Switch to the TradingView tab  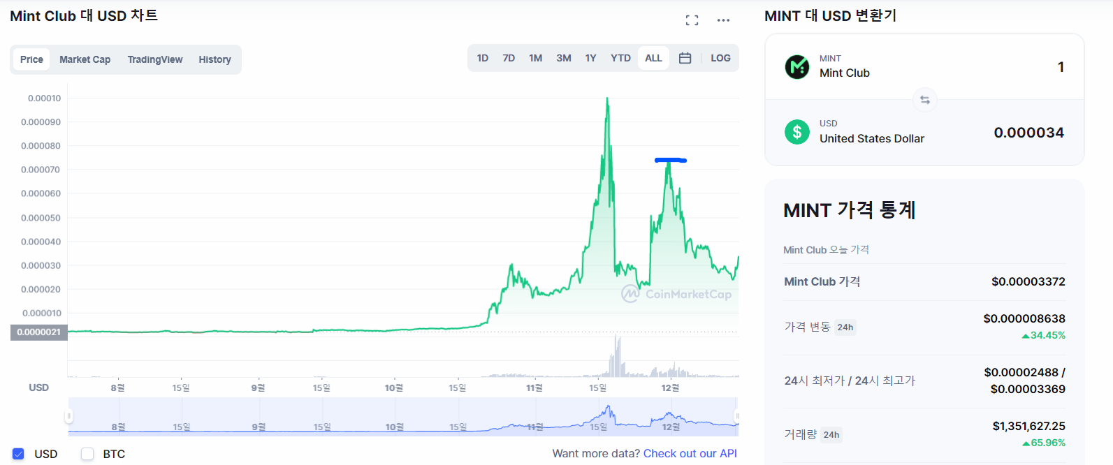155,59
